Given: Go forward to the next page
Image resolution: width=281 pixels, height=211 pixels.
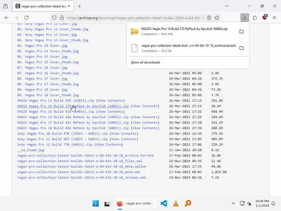Looking at the screenshot, I should click(16, 18).
